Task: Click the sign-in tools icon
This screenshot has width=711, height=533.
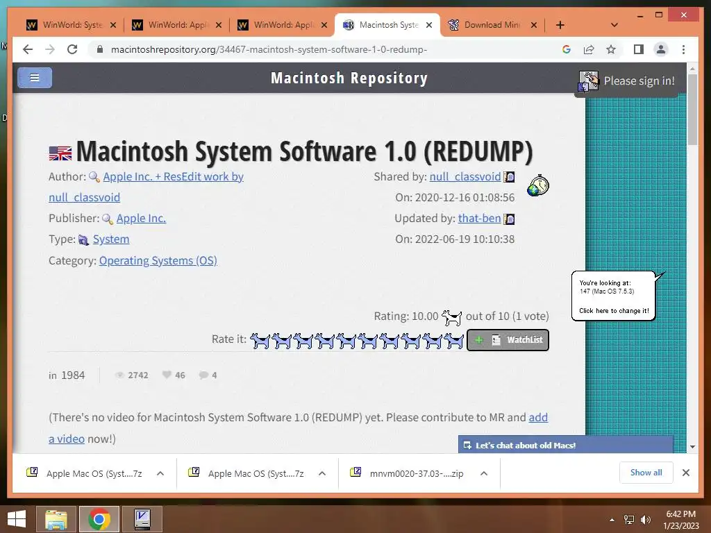Action: click(x=589, y=82)
